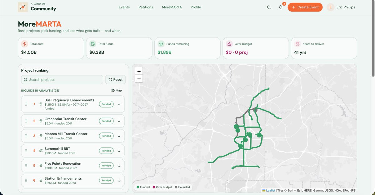Move Station Enhancements down with arrow

point(119,180)
